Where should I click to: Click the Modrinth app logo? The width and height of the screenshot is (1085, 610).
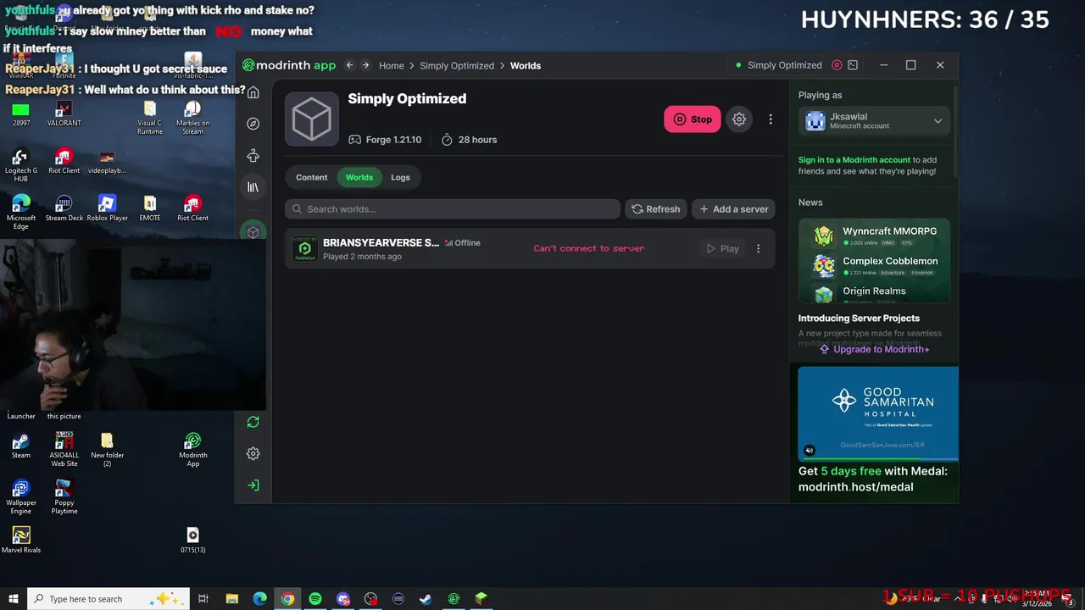pos(289,65)
